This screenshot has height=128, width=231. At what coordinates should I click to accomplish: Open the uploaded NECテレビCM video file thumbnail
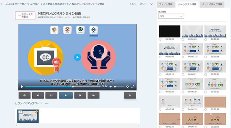click(x=28, y=116)
